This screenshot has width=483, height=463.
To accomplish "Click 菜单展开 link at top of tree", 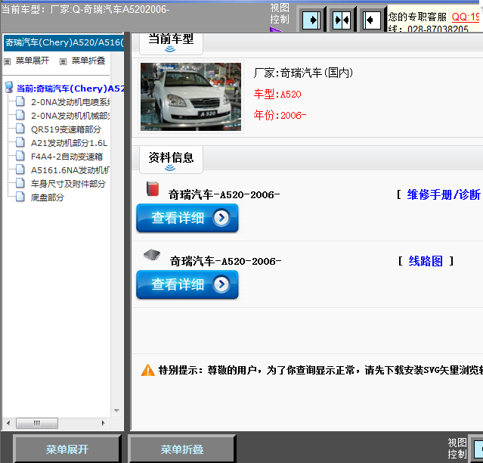I will [33, 61].
